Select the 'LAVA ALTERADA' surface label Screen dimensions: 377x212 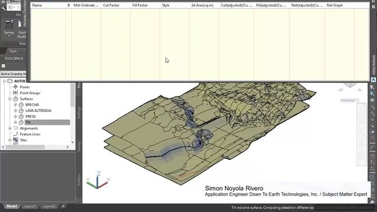click(x=38, y=111)
